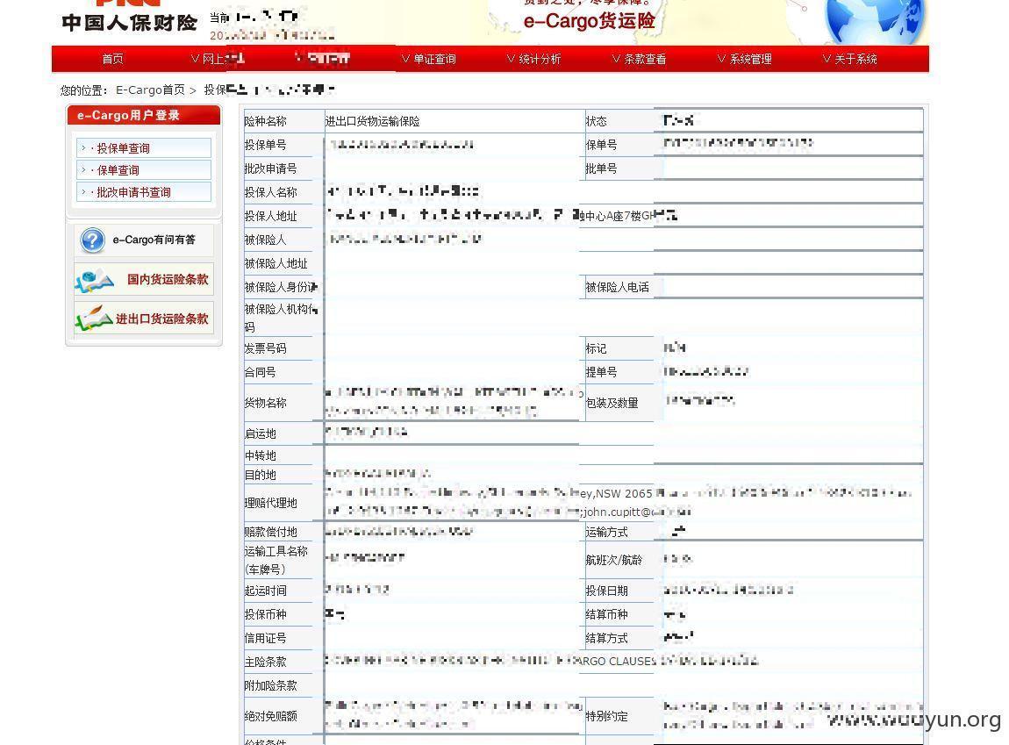
Task: Click the globe image in the header
Action: pyautogui.click(x=874, y=21)
